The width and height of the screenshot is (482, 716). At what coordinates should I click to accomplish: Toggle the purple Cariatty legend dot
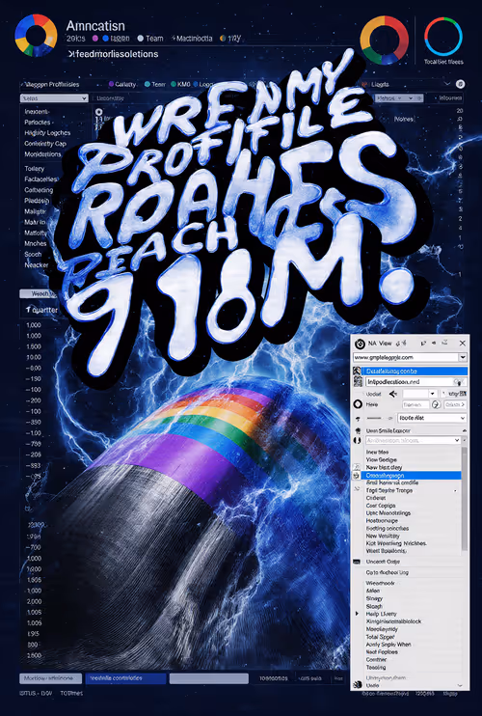(x=111, y=84)
